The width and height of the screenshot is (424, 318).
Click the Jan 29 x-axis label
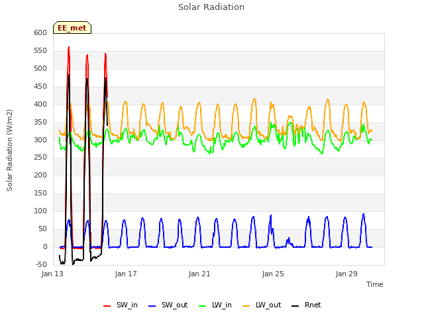pyautogui.click(x=346, y=274)
